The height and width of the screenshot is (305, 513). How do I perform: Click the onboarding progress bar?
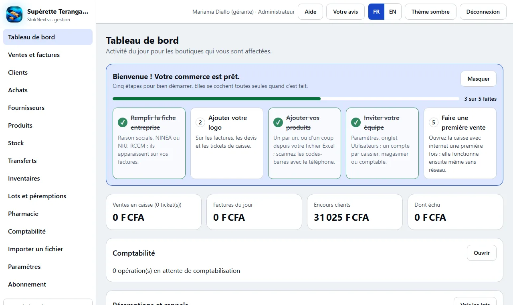click(x=286, y=99)
